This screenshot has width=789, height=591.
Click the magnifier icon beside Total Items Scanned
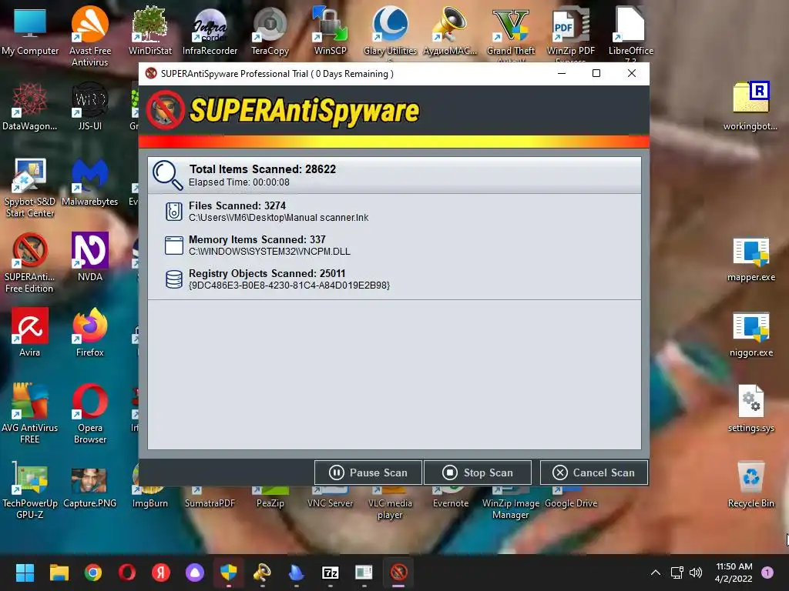pyautogui.click(x=167, y=175)
